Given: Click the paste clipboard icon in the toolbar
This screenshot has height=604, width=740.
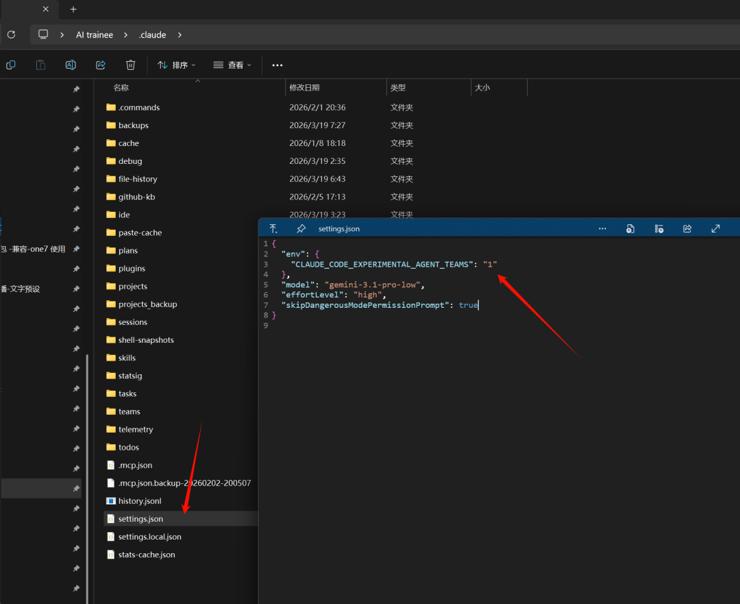Looking at the screenshot, I should click(x=40, y=65).
